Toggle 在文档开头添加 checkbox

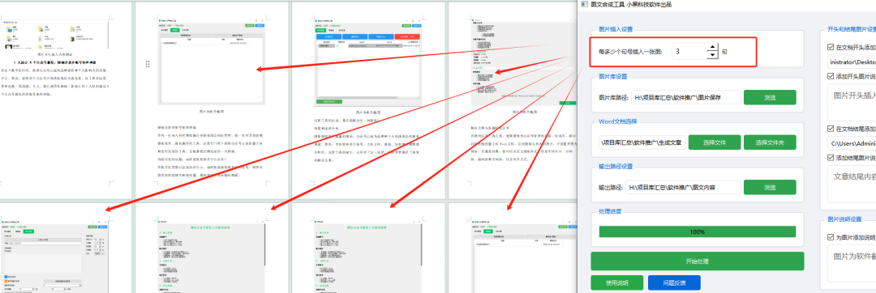tap(831, 47)
